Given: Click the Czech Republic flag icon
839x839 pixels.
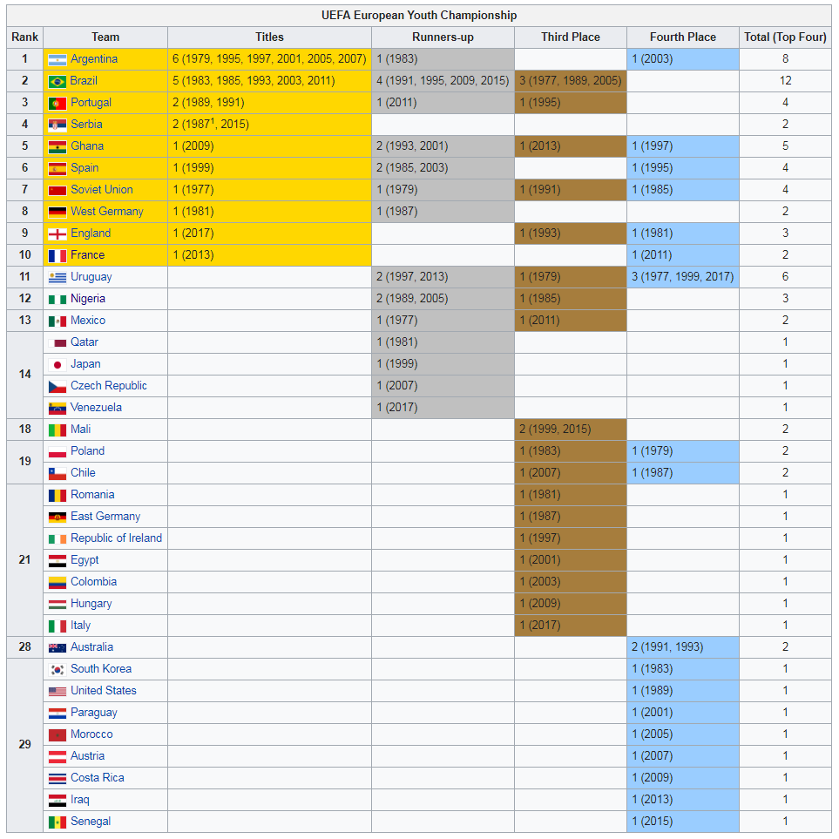Looking at the screenshot, I should (x=58, y=386).
